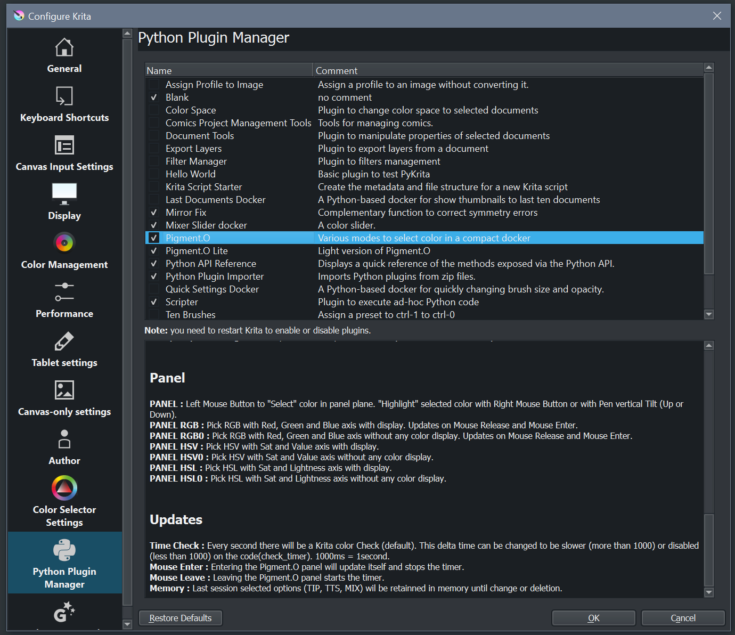Open Color Selector Settings icon
The height and width of the screenshot is (635, 735).
pos(64,488)
